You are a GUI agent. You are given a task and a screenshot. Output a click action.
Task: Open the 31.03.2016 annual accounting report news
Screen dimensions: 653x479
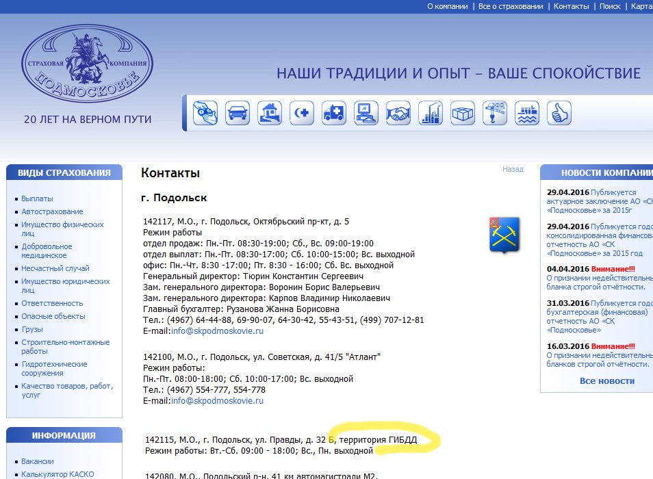[598, 317]
